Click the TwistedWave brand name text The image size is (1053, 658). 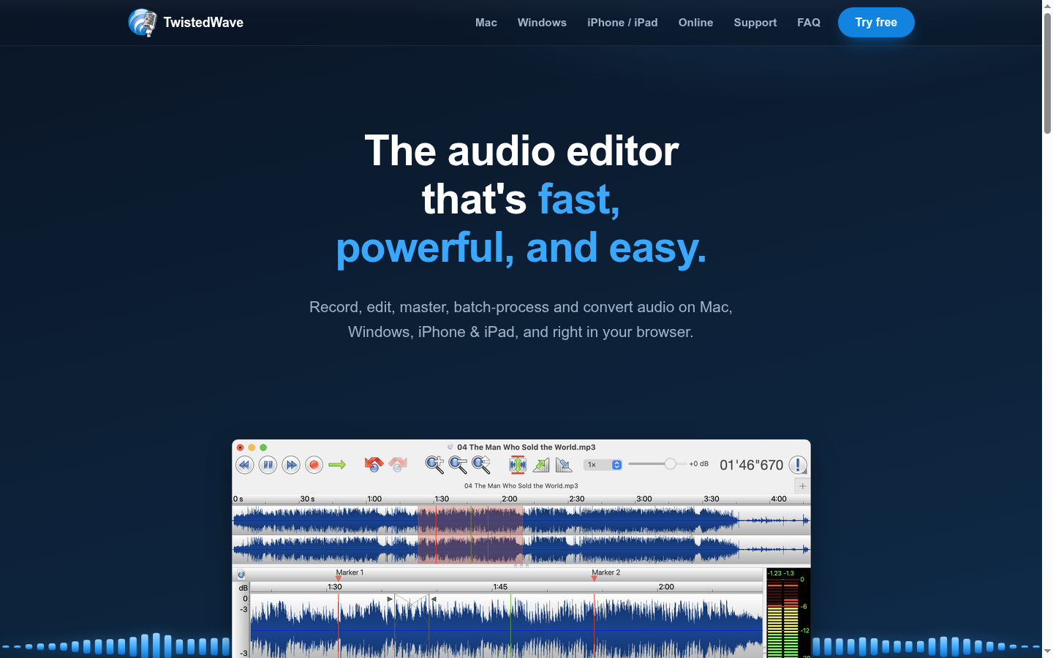[203, 23]
